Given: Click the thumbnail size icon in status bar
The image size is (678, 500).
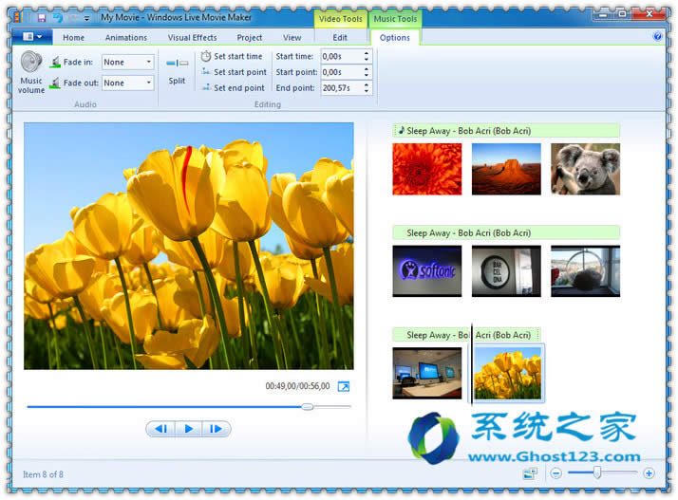Looking at the screenshot, I should click(528, 472).
